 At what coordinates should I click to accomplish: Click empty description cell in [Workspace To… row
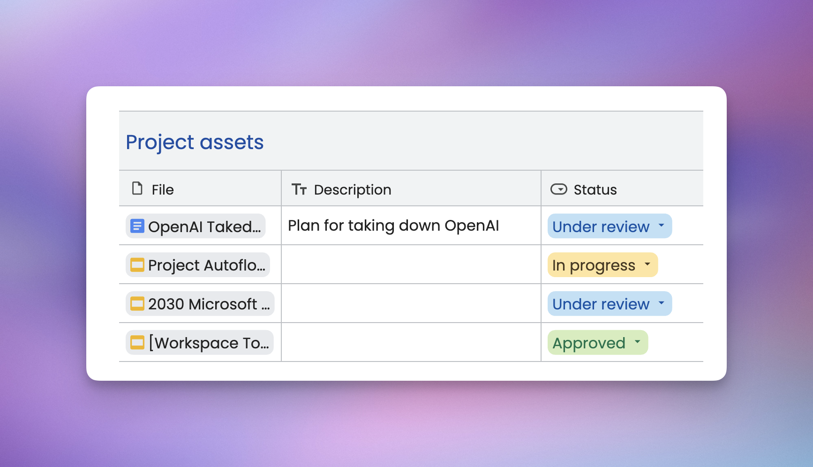[x=411, y=342]
